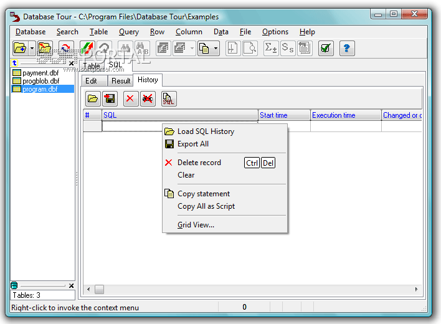Choose Load SQL History from context menu
The image size is (441, 324).
pyautogui.click(x=225, y=131)
